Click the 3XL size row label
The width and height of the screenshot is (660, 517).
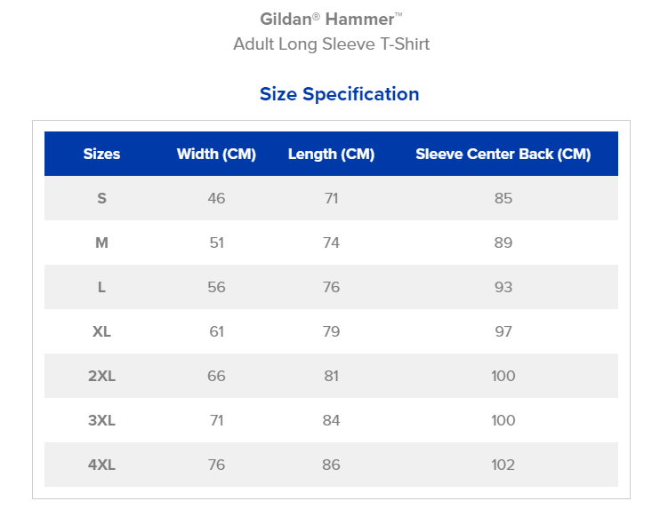coord(102,421)
